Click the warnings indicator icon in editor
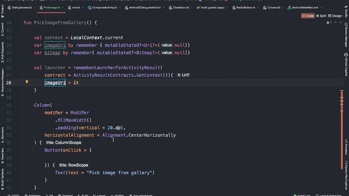349x196 pixels. (x=329, y=22)
